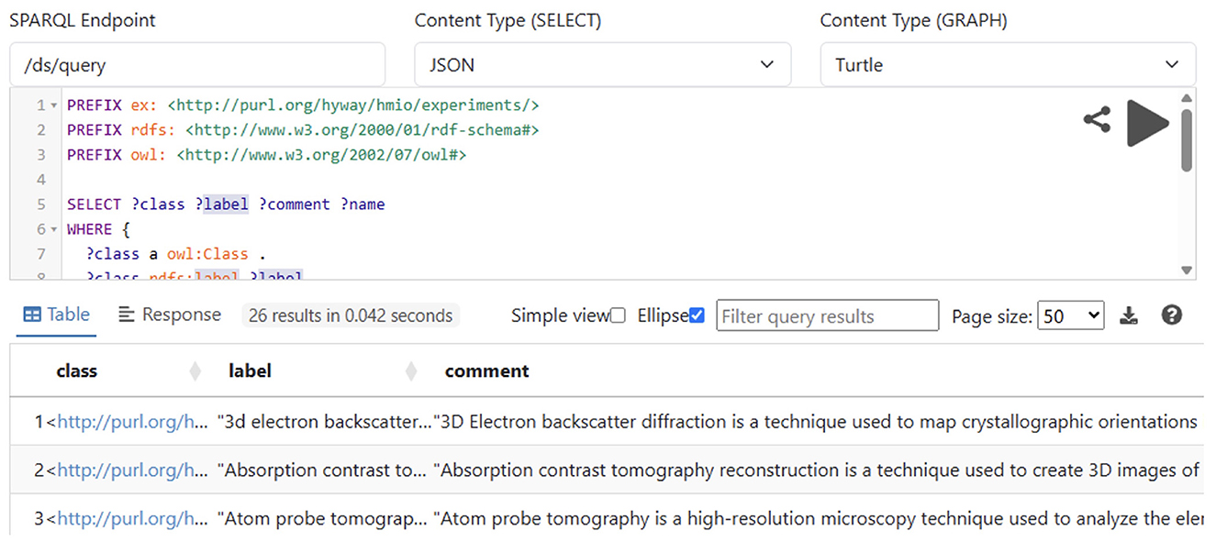Download the query results
Image resolution: width=1216 pixels, height=542 pixels.
point(1129,316)
